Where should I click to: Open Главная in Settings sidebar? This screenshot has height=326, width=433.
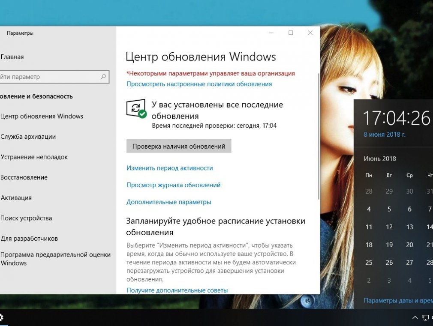click(x=12, y=57)
